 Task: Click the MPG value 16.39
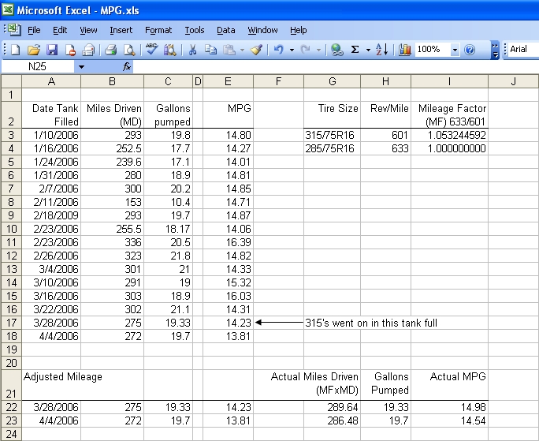click(228, 242)
